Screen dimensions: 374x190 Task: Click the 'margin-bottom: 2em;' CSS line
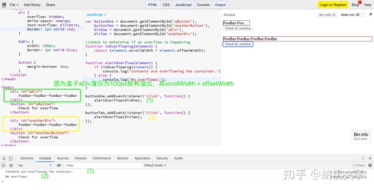[x=48, y=67]
